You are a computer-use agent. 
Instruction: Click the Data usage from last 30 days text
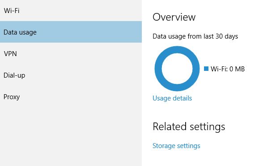tap(195, 36)
